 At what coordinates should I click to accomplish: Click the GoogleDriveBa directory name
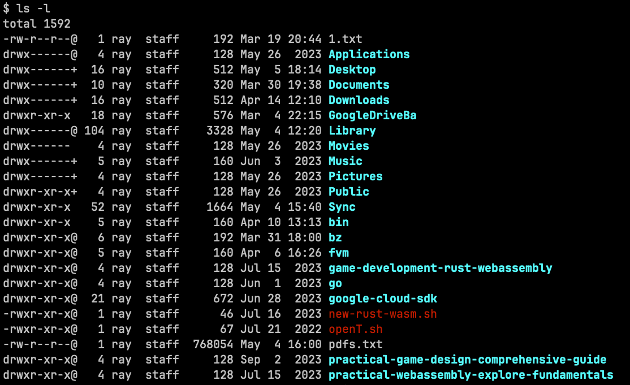click(372, 115)
